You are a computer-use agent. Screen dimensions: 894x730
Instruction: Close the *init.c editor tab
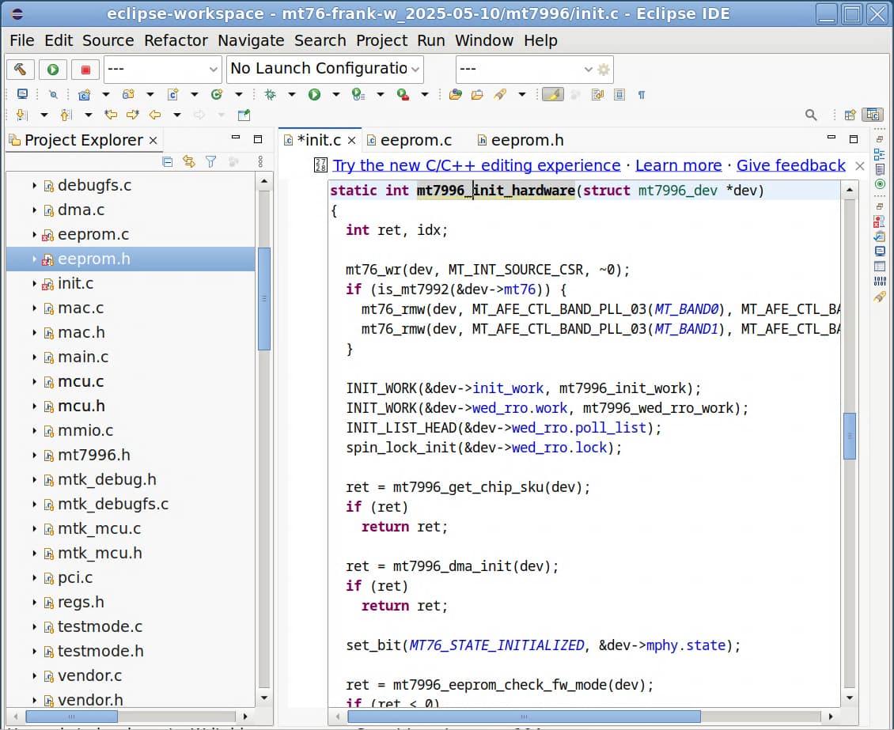pos(352,140)
